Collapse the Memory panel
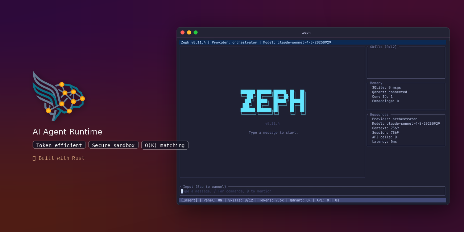Viewport: 464px width, 232px height. tap(376, 83)
